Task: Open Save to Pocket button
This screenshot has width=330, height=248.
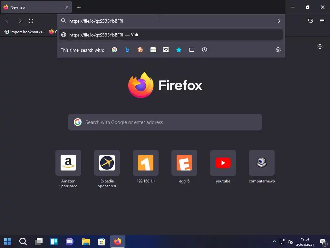Action: coord(311,21)
